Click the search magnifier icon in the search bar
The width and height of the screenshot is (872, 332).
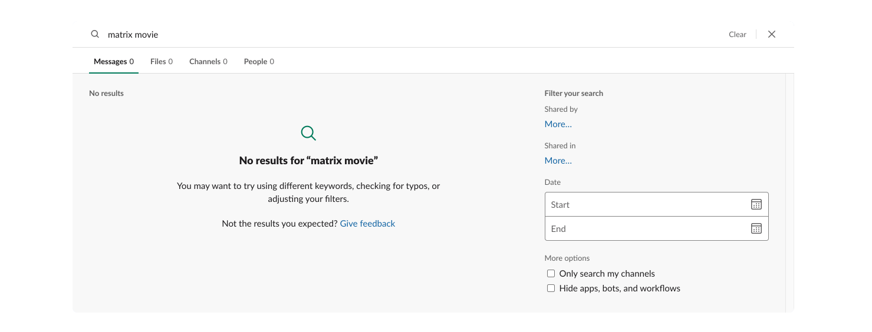pos(95,34)
